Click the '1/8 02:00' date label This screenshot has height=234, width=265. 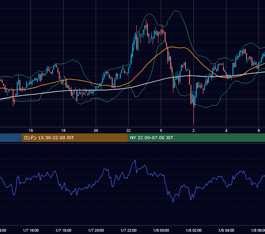[x=194, y=230]
